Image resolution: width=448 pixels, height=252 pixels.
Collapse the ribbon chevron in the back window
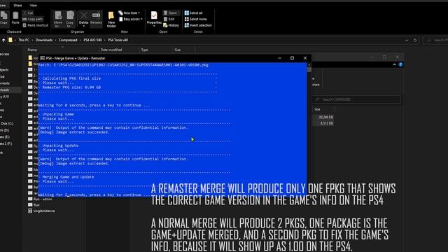(395, 65)
